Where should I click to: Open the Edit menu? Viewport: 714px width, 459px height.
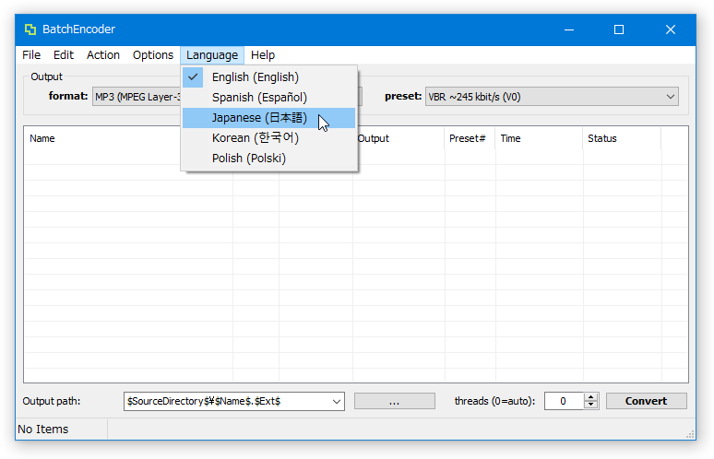point(64,55)
